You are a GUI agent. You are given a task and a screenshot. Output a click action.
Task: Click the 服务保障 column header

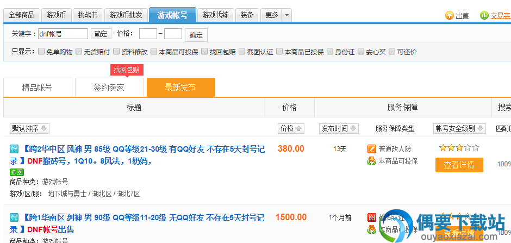pyautogui.click(x=402, y=107)
